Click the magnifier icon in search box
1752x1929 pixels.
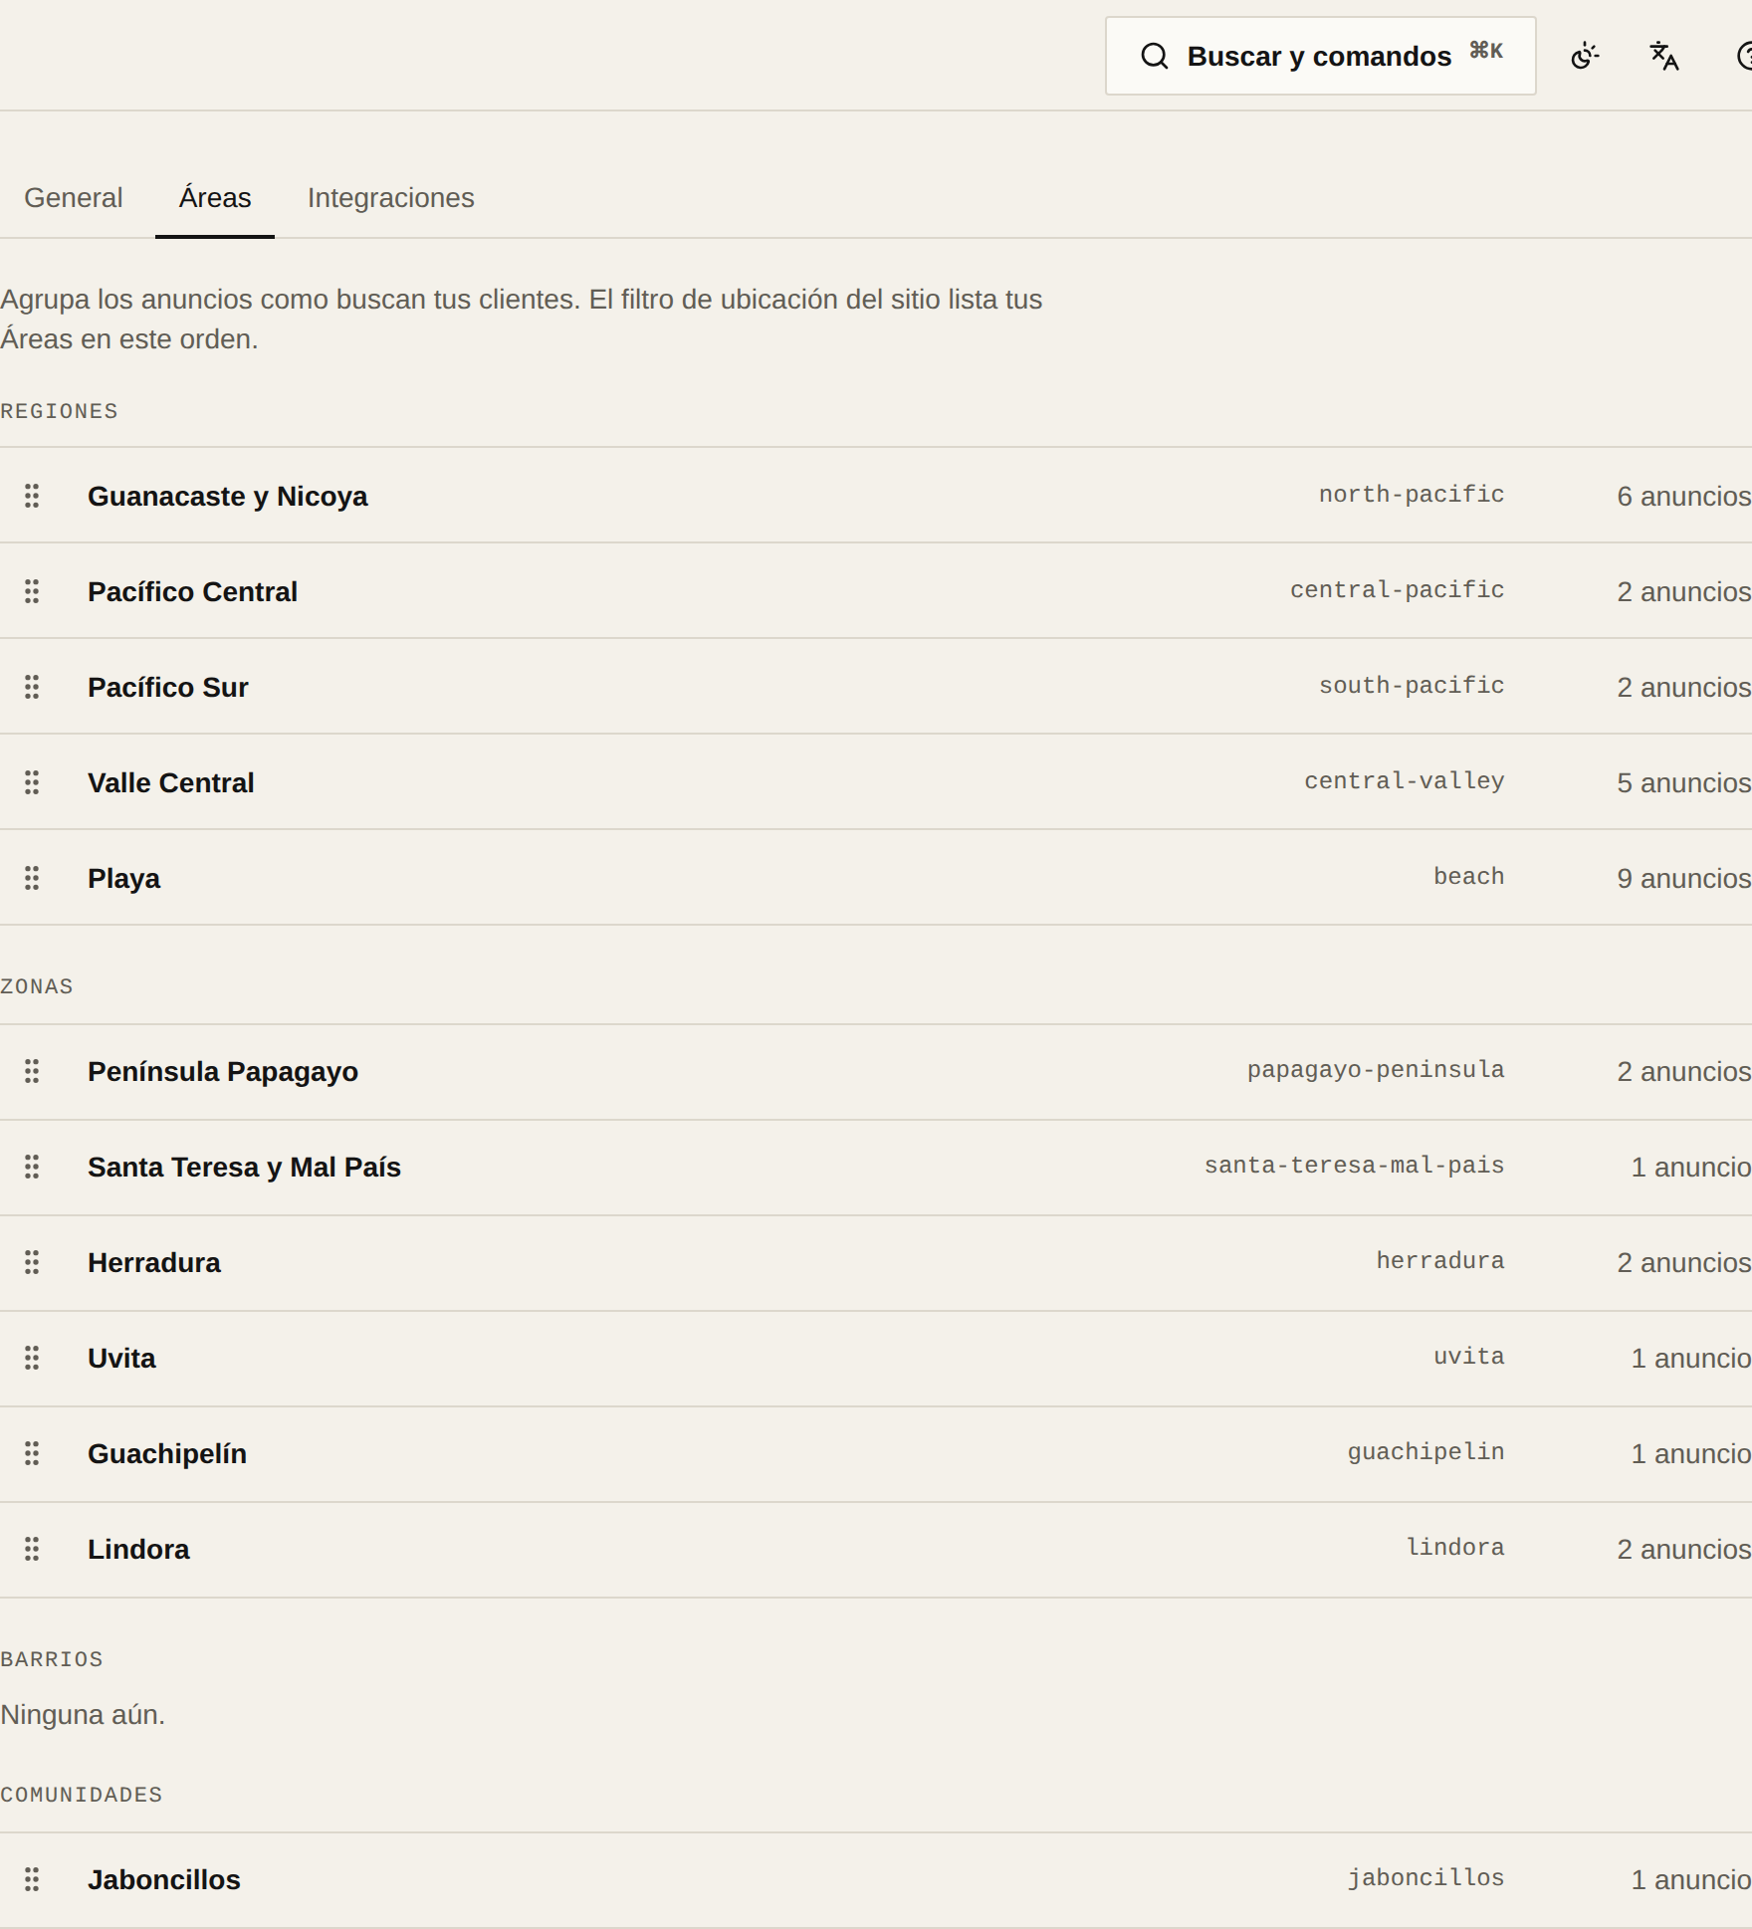tap(1154, 56)
